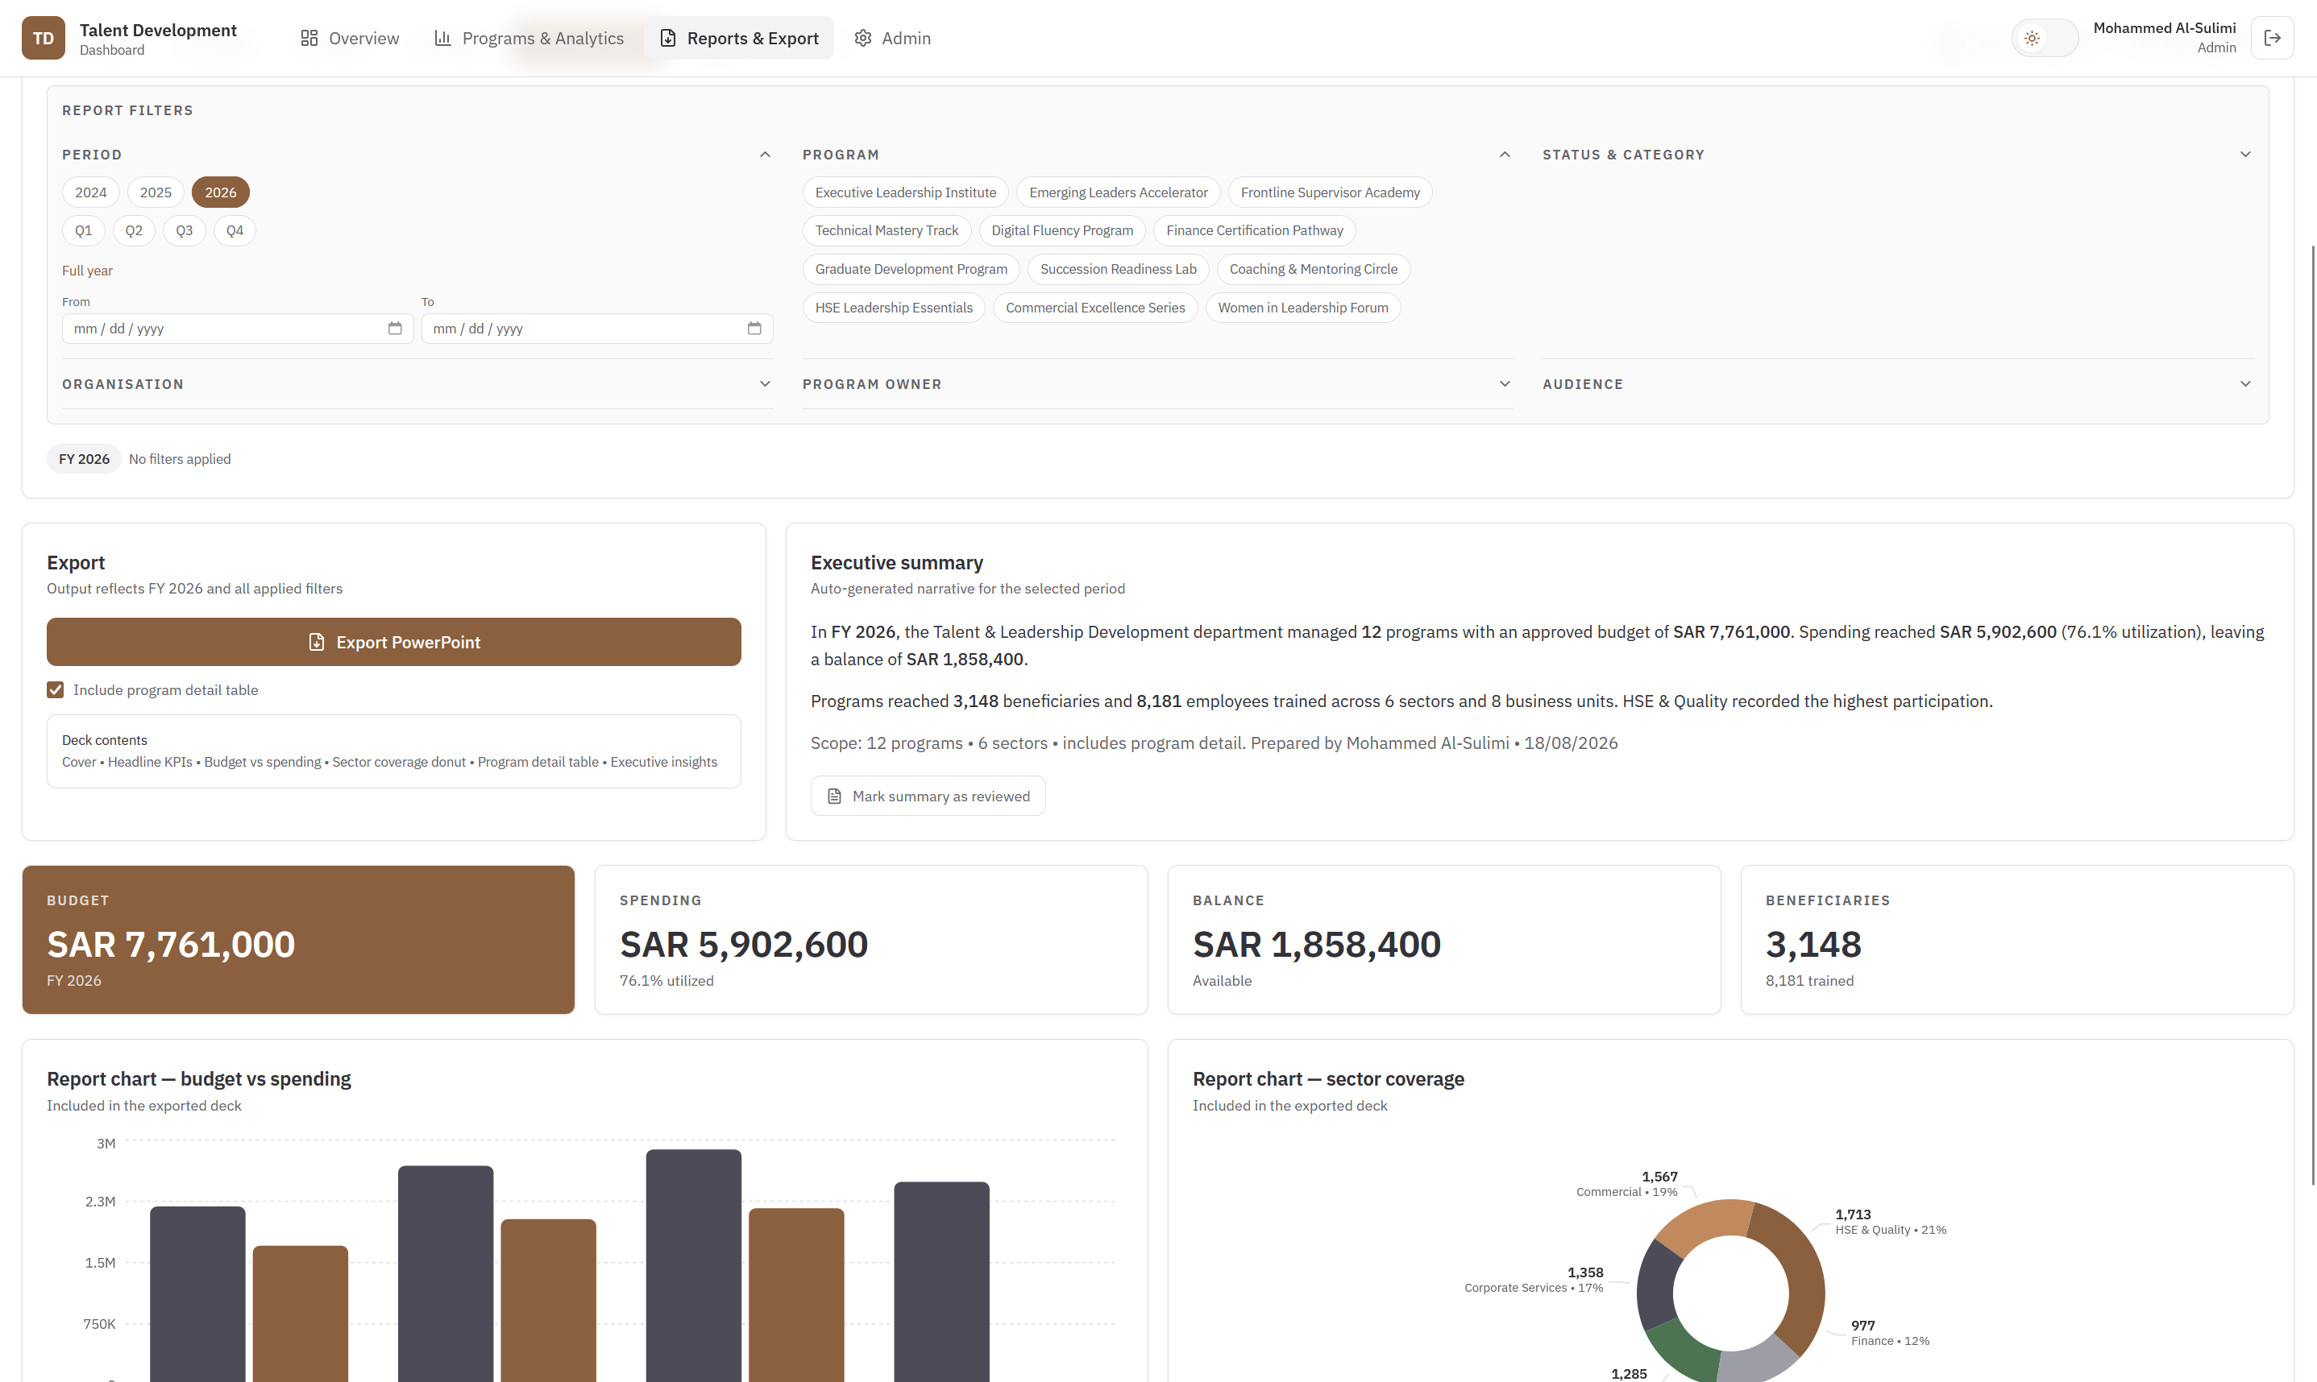This screenshot has width=2317, height=1382.
Task: Select the 2024 period chip
Action: click(91, 192)
